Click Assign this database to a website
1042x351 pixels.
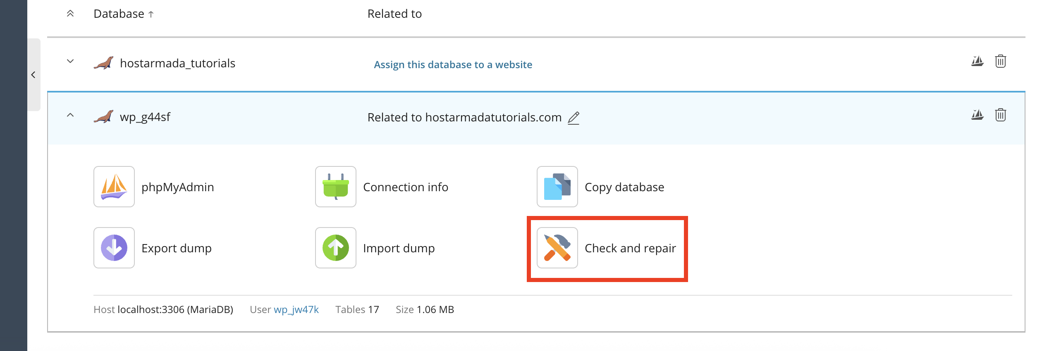click(453, 65)
